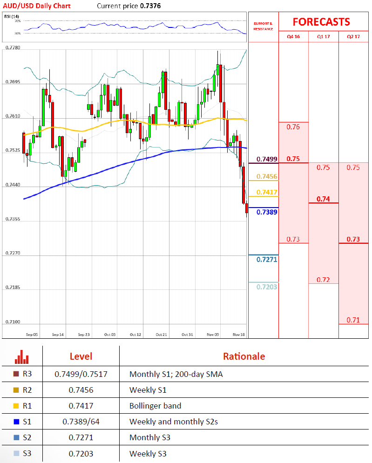This screenshot has height=463, width=372.
Task: Click the 0.7440 price axis label
Action: point(13,185)
